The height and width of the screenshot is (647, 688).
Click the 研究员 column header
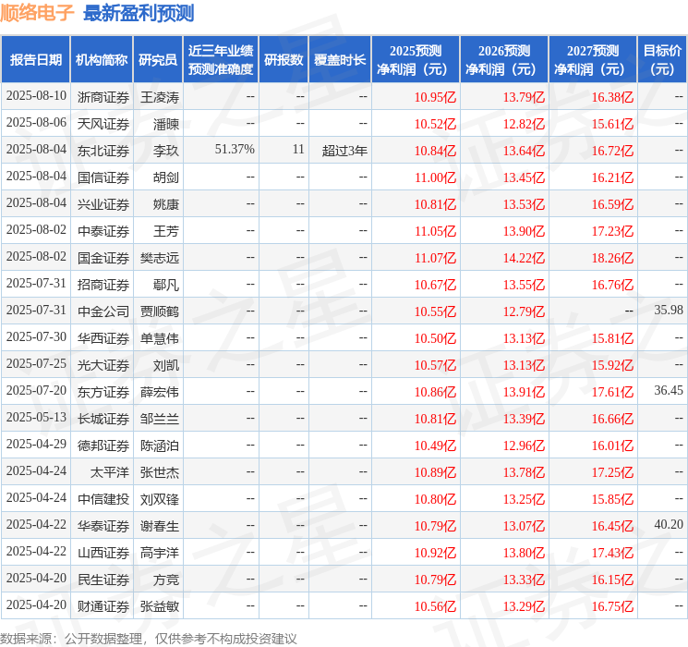[x=158, y=60]
